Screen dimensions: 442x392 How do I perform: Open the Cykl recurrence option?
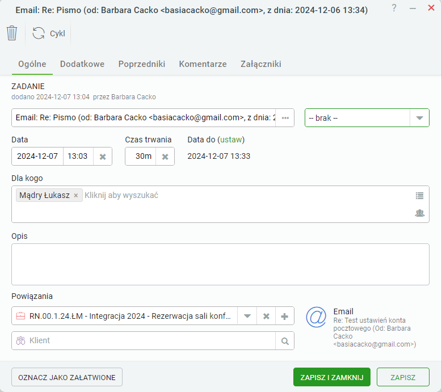(49, 33)
